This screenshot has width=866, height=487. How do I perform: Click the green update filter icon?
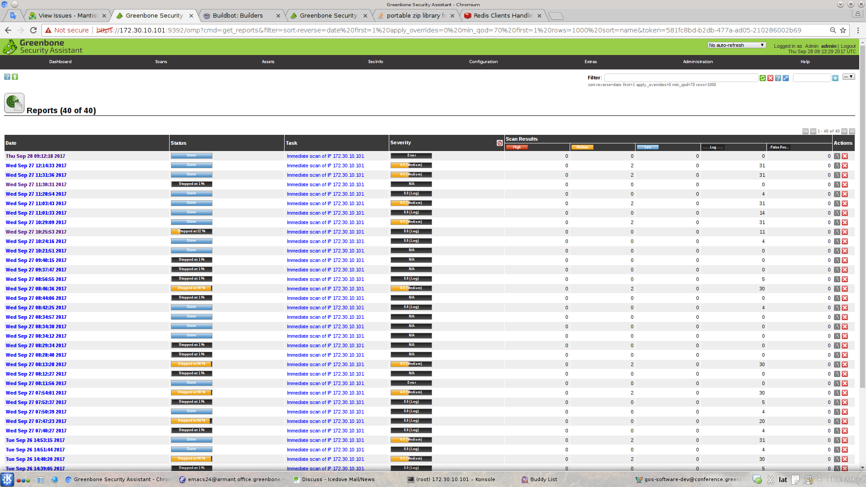pyautogui.click(x=763, y=78)
